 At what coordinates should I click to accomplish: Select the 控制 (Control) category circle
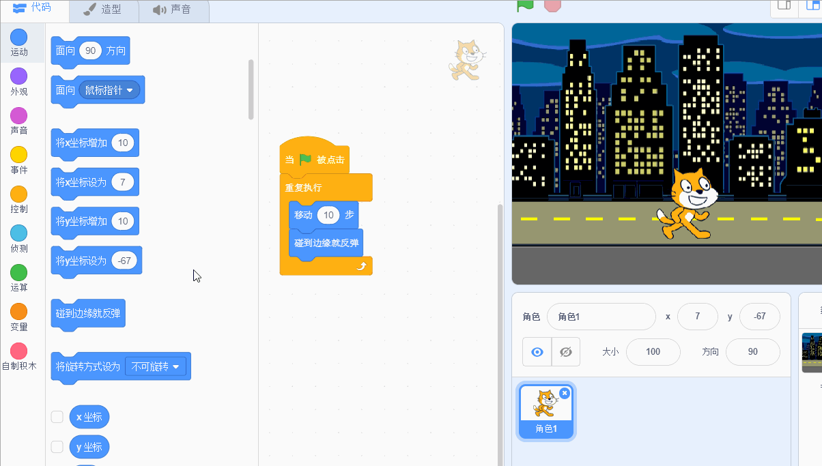click(x=19, y=194)
